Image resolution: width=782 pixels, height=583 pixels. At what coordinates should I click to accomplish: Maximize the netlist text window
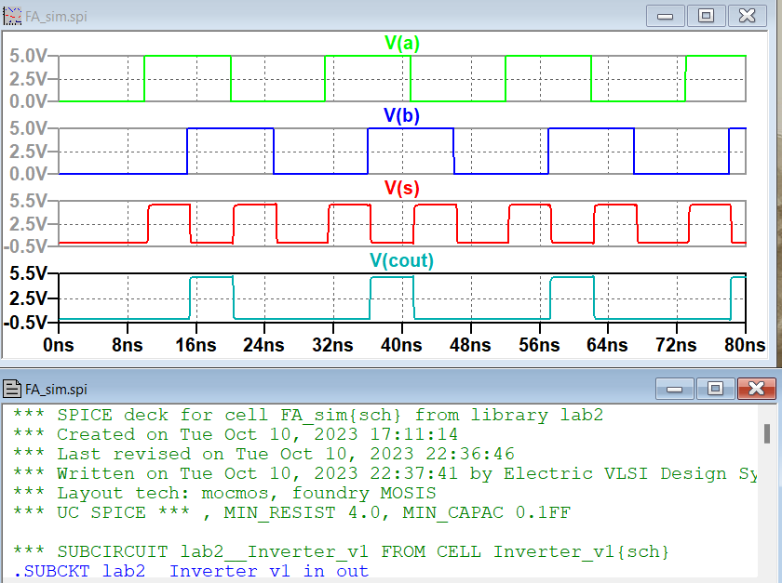coord(715,389)
